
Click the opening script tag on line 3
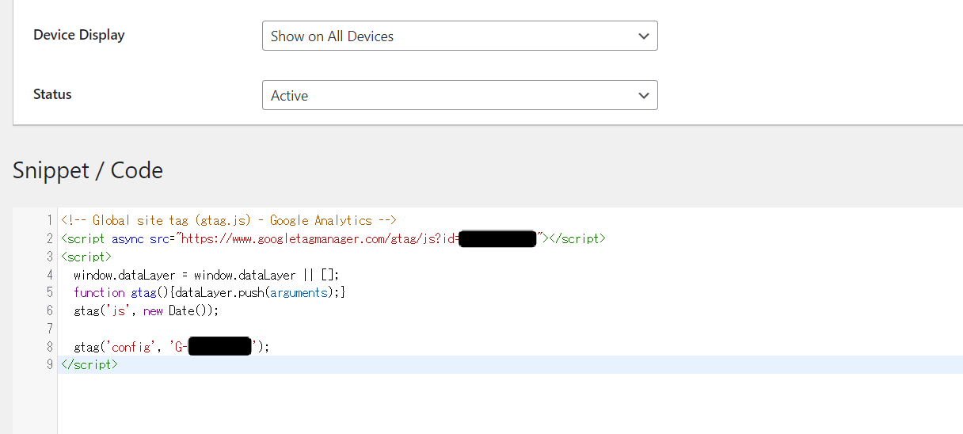pyautogui.click(x=86, y=257)
